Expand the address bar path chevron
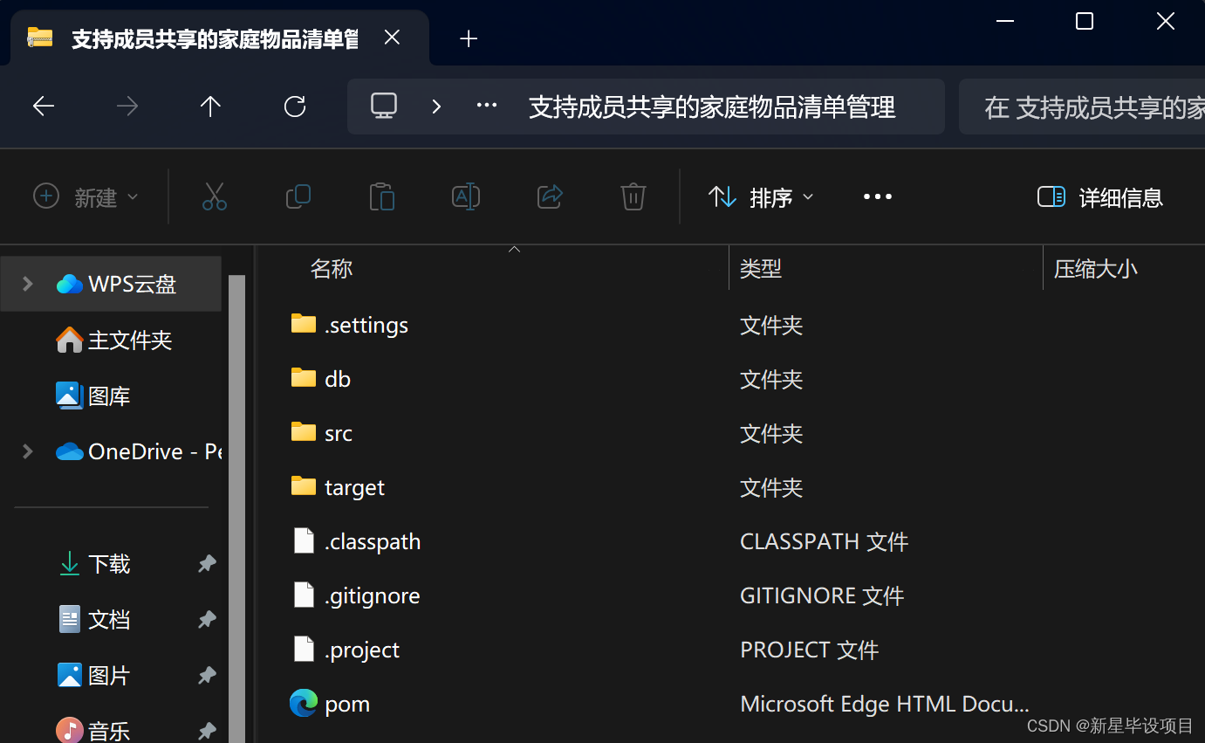The width and height of the screenshot is (1205, 743). coord(436,107)
